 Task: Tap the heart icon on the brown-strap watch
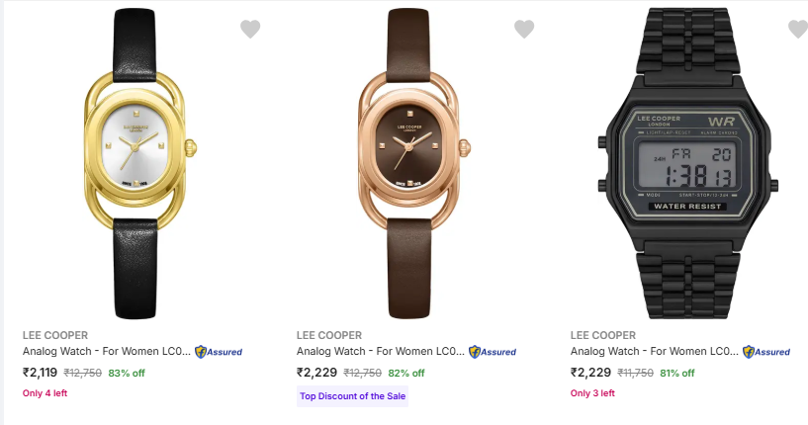coord(524,29)
